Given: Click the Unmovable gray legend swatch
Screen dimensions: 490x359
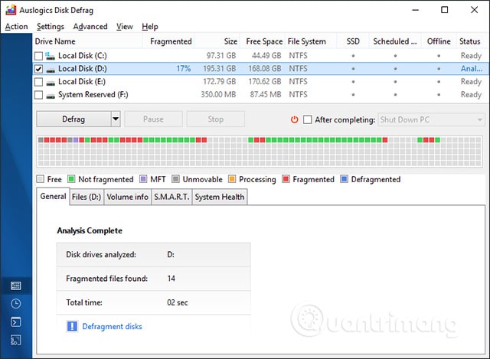Looking at the screenshot, I should tap(175, 179).
